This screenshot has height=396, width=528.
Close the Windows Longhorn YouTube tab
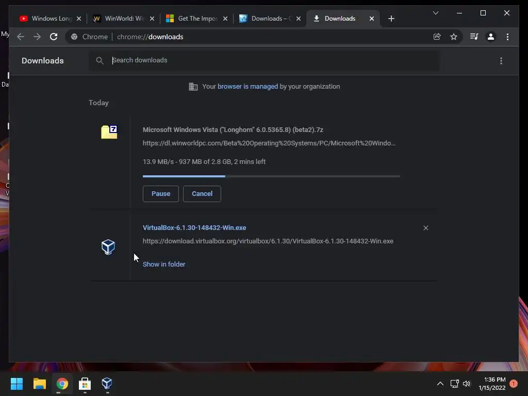coord(79,19)
